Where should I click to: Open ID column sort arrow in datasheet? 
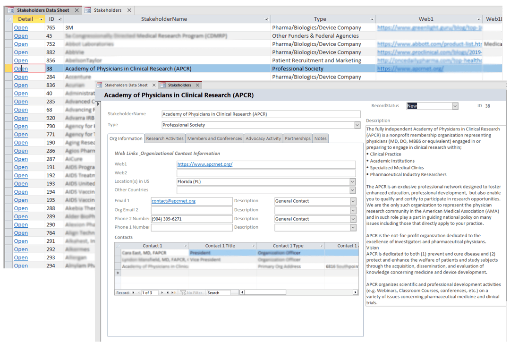tap(60, 19)
